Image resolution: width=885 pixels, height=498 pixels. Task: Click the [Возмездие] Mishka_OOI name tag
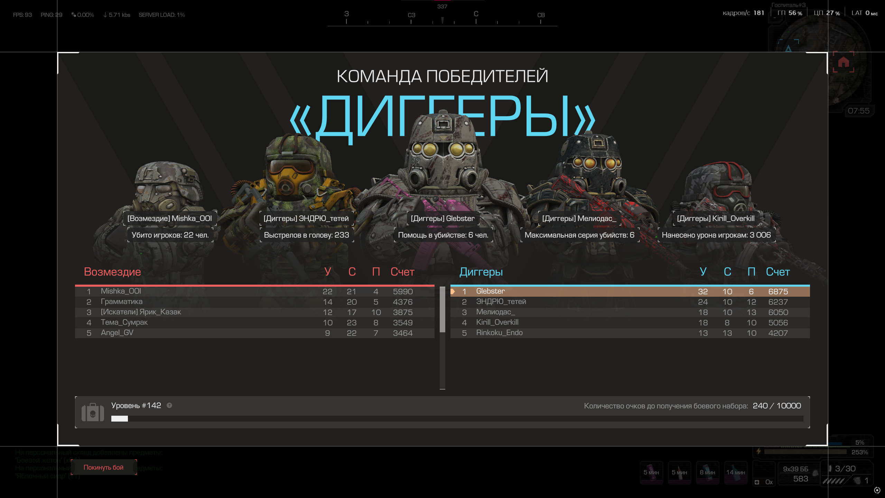pos(170,218)
